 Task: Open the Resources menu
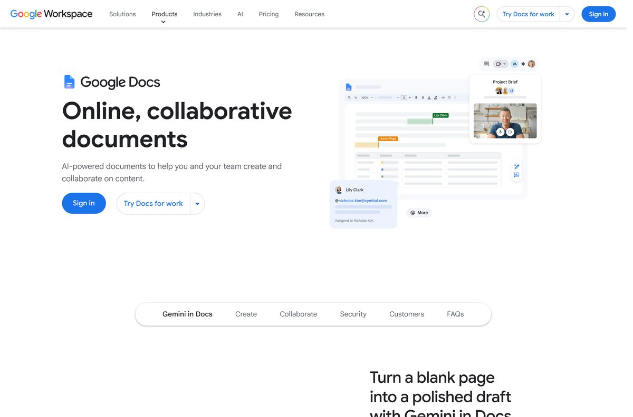(309, 14)
